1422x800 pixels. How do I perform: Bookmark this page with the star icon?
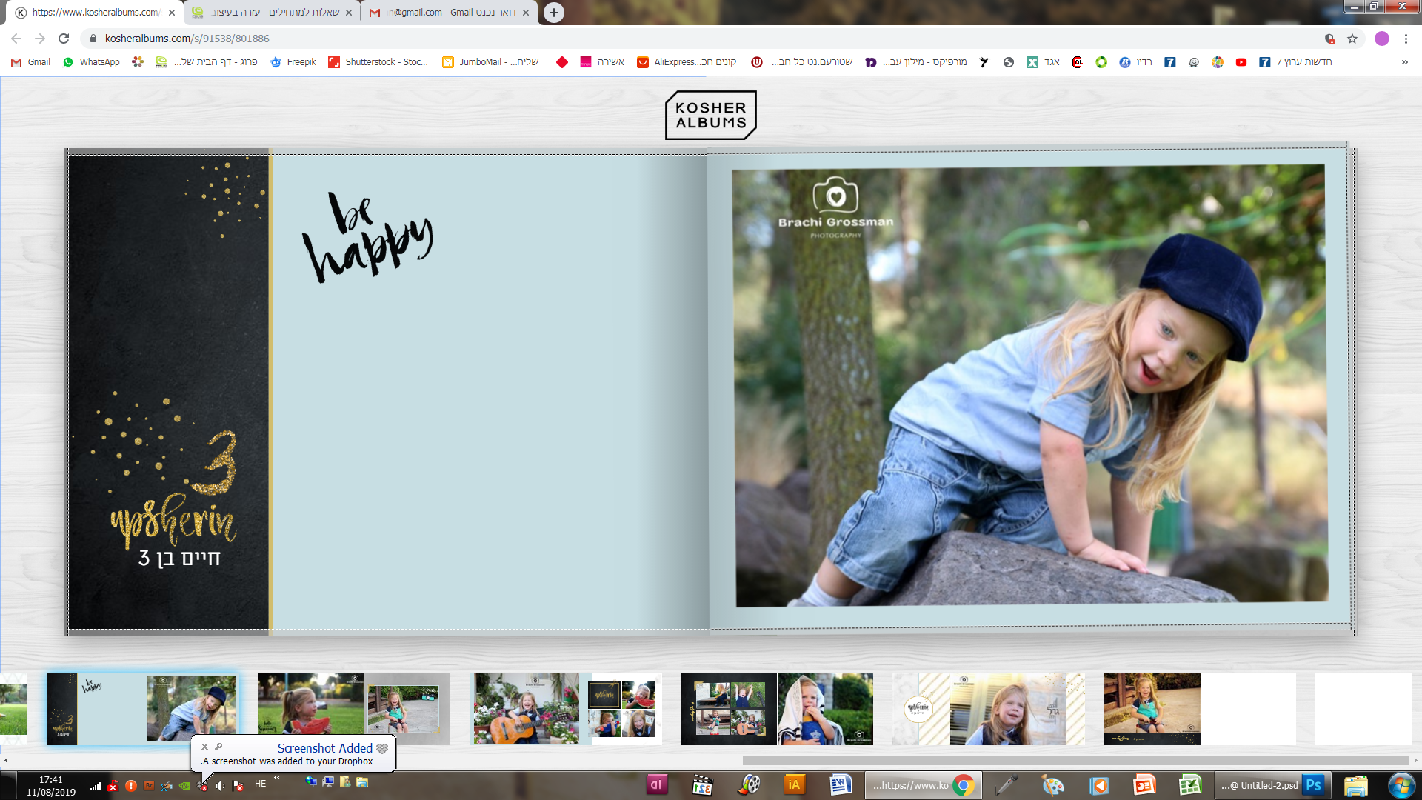click(x=1352, y=39)
